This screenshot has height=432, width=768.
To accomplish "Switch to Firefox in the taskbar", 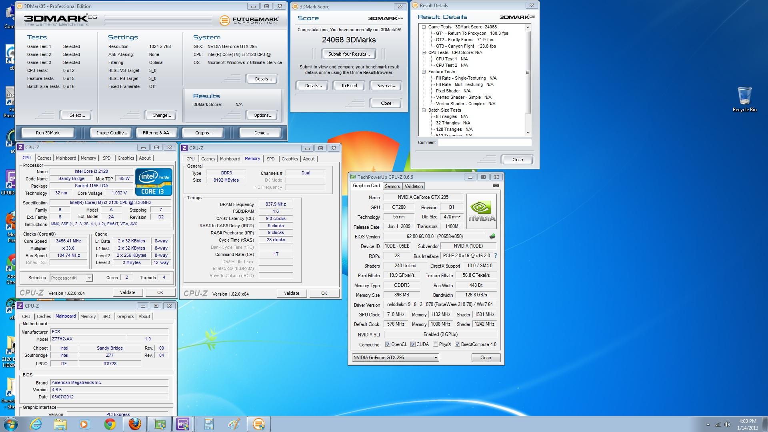I will click(135, 424).
